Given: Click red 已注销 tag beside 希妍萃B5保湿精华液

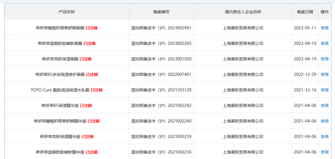Looking at the screenshot, I should click(86, 105).
